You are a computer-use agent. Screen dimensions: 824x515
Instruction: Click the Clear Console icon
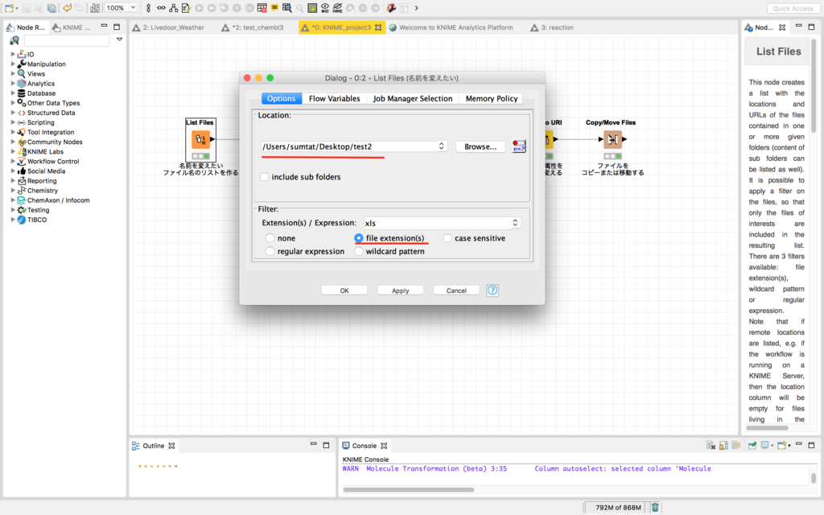711,445
